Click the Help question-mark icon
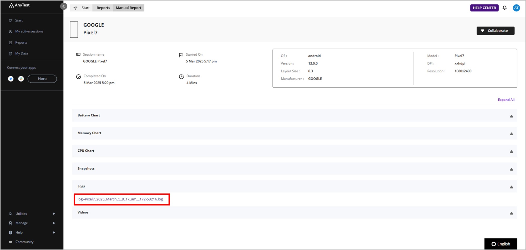 11,232
